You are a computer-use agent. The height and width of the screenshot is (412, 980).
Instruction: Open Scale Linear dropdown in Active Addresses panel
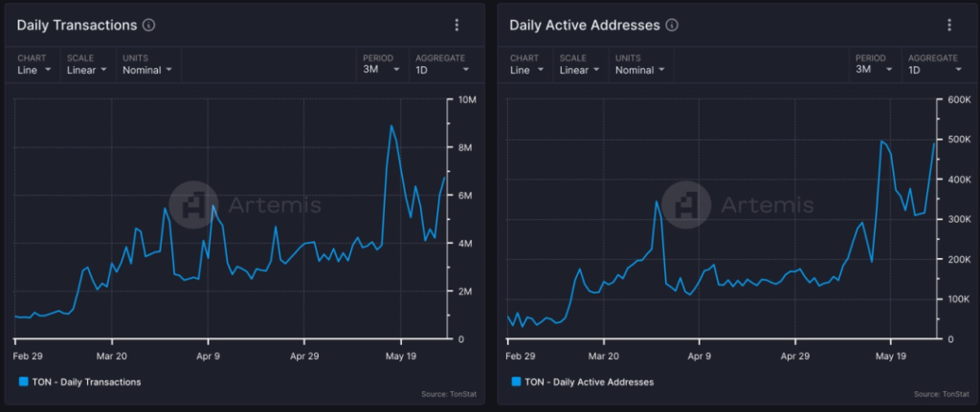(580, 70)
